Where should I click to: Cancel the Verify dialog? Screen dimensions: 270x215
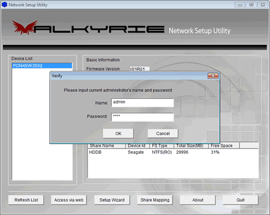[x=163, y=134]
